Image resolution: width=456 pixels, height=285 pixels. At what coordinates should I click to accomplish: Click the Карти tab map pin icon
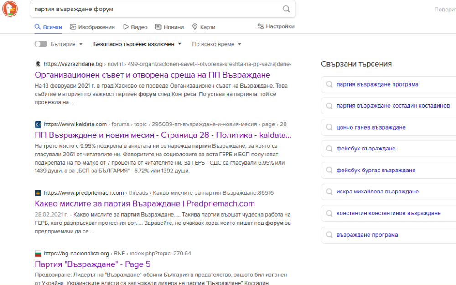point(195,27)
